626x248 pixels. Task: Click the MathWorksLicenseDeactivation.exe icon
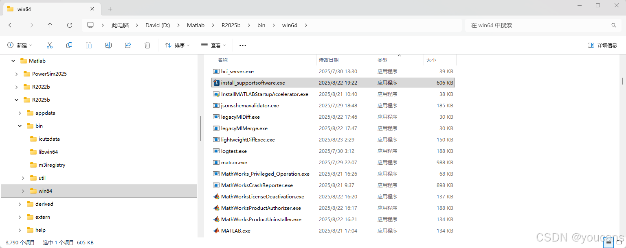216,196
